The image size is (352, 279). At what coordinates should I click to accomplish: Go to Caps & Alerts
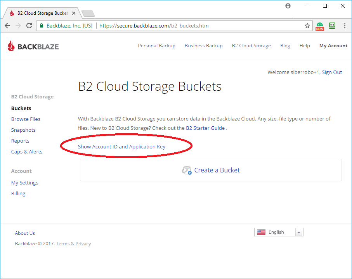pos(27,152)
